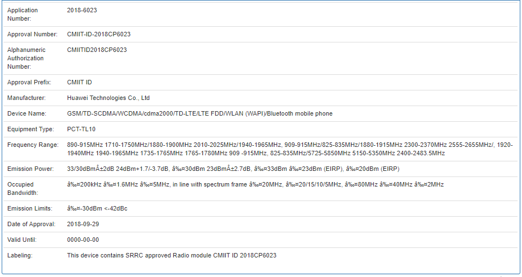Select equipment type PCT-TL10

pos(81,129)
